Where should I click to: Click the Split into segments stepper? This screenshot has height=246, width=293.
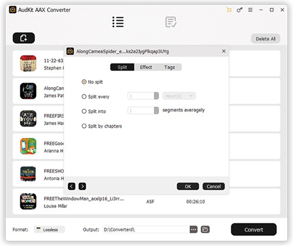point(156,111)
